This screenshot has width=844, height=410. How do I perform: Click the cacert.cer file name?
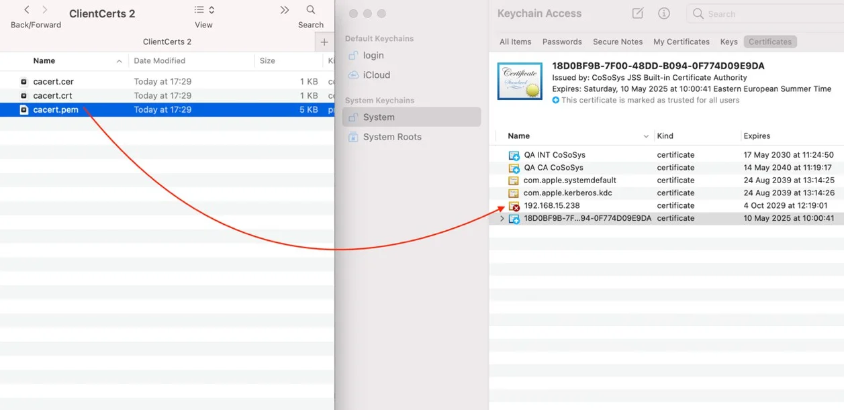coord(53,81)
